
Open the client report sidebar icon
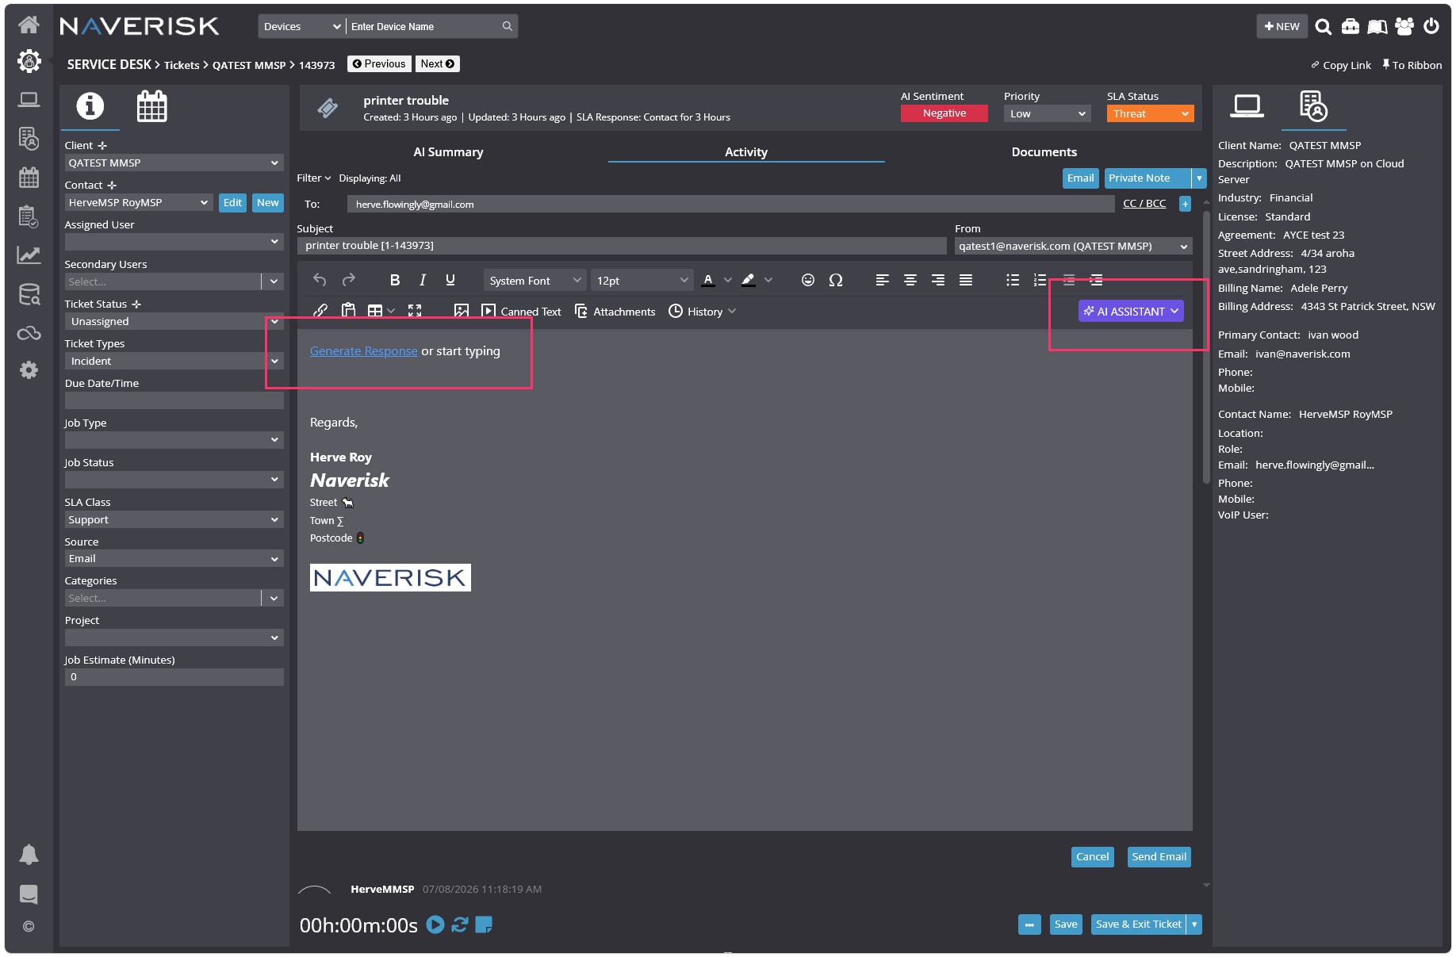pos(29,139)
